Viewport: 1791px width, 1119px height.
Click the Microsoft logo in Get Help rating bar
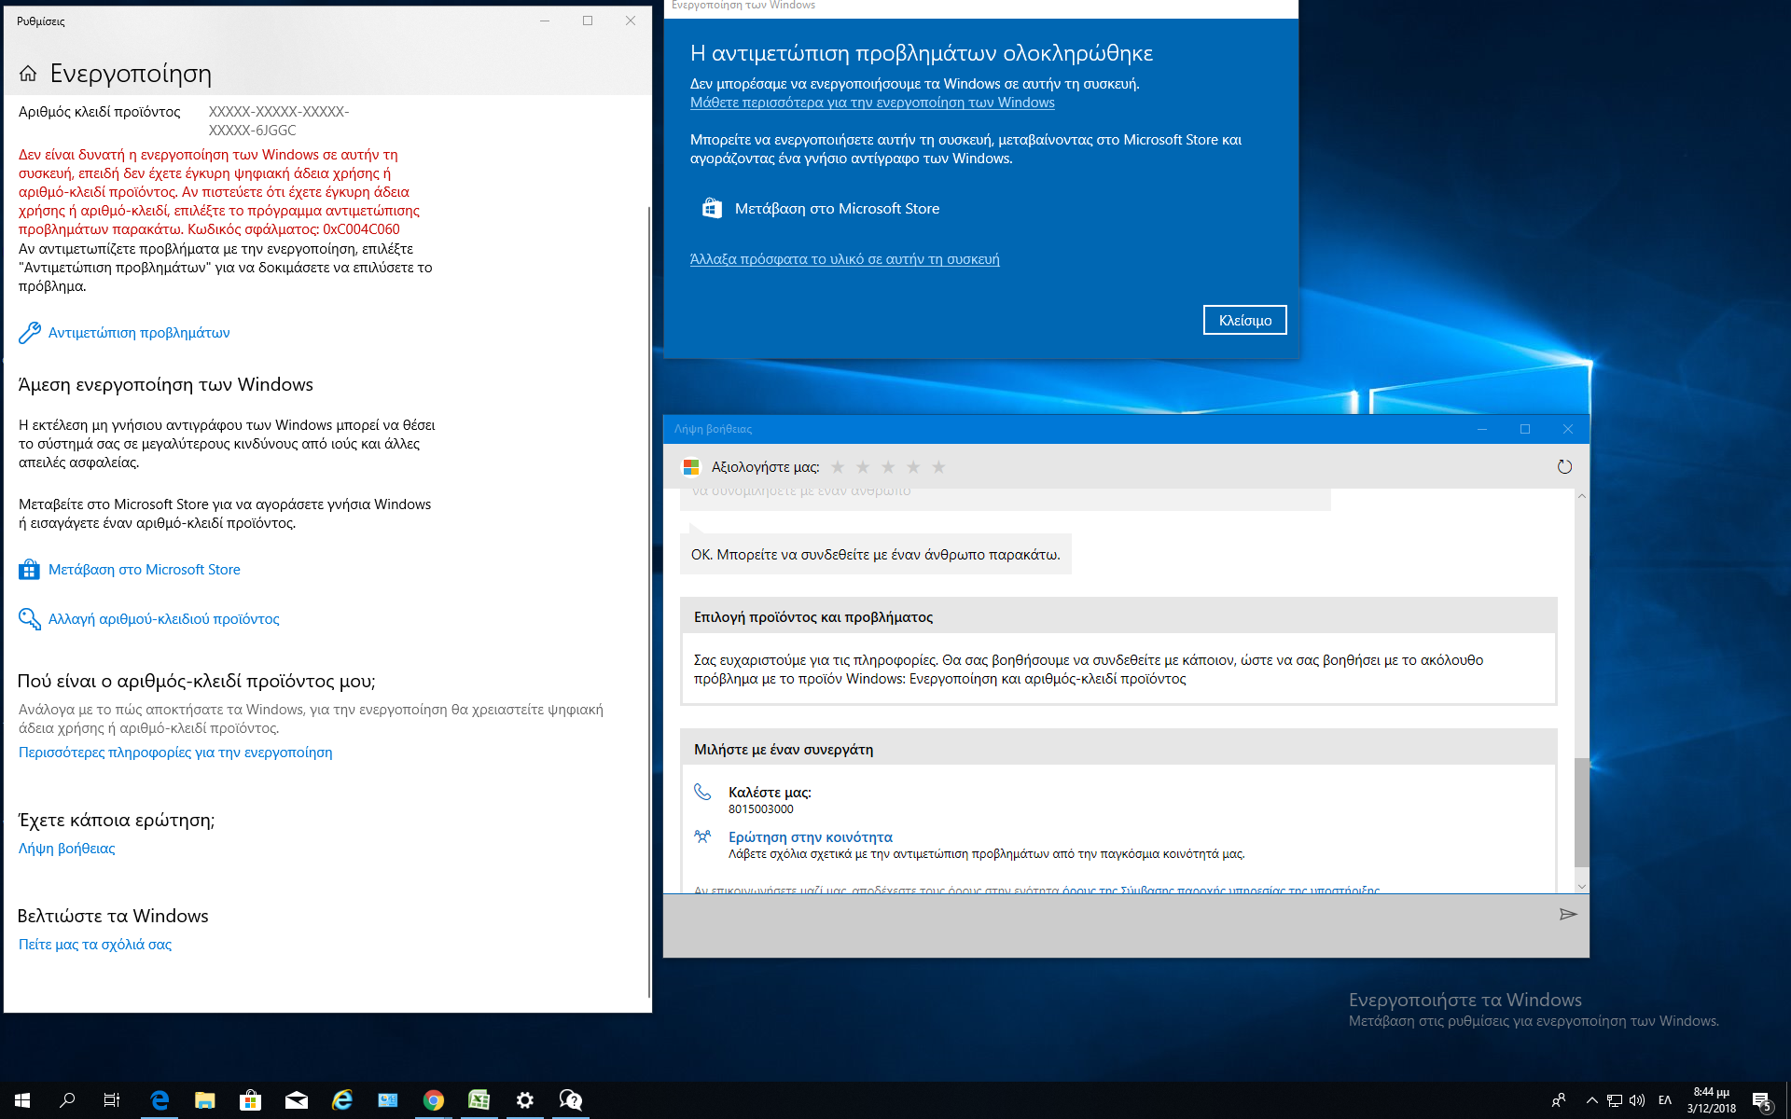tap(691, 467)
